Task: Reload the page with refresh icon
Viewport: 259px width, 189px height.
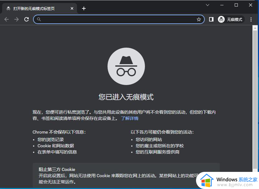Action: (26, 19)
